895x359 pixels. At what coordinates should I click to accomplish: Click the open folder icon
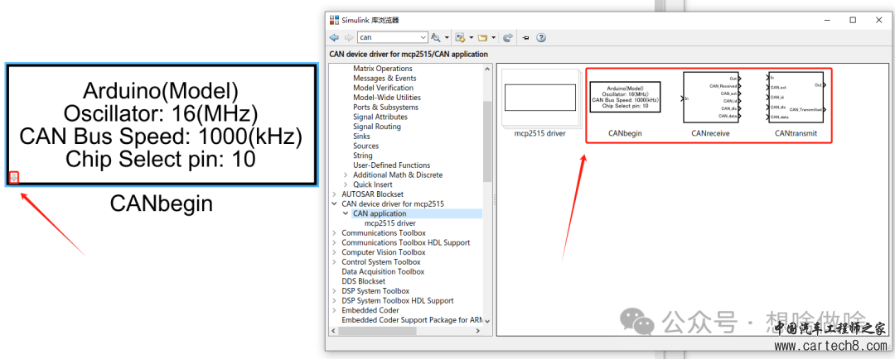[482, 37]
